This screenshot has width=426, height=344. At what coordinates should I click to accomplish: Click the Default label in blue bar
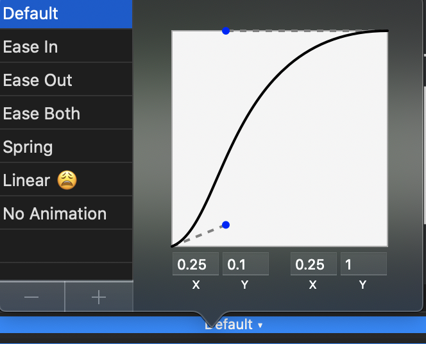[x=229, y=325]
